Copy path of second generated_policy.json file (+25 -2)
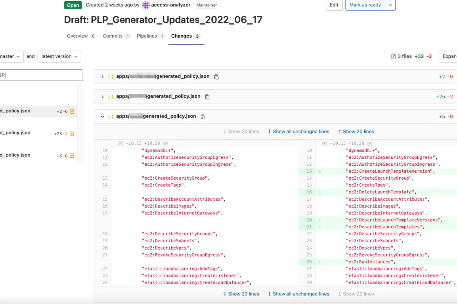The width and height of the screenshot is (457, 304). point(207,97)
